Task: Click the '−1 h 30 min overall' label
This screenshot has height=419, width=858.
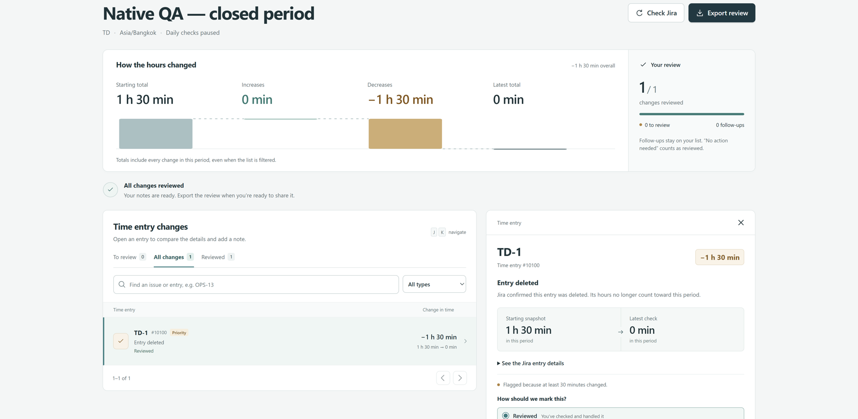Action: click(x=593, y=66)
